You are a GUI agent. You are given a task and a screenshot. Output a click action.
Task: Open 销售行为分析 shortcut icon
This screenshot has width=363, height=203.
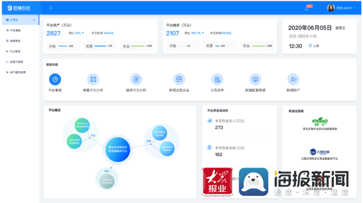pyautogui.click(x=93, y=79)
